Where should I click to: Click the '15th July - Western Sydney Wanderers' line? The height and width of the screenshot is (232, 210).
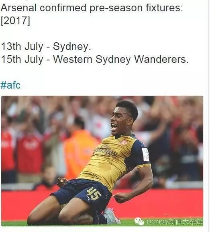click(x=95, y=59)
